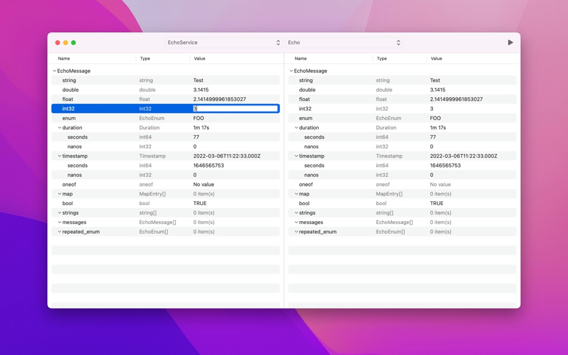The width and height of the screenshot is (568, 355).
Task: Minimize the window with the yellow button
Action: coord(66,43)
